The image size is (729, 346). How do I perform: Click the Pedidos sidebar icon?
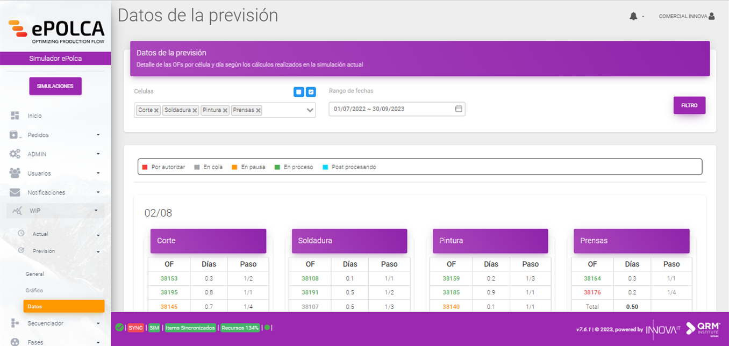pyautogui.click(x=15, y=134)
